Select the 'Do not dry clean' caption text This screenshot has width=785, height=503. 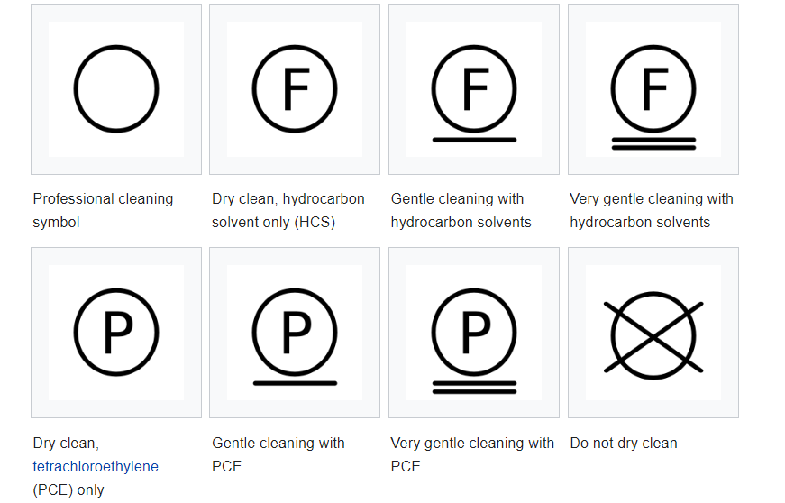(624, 443)
